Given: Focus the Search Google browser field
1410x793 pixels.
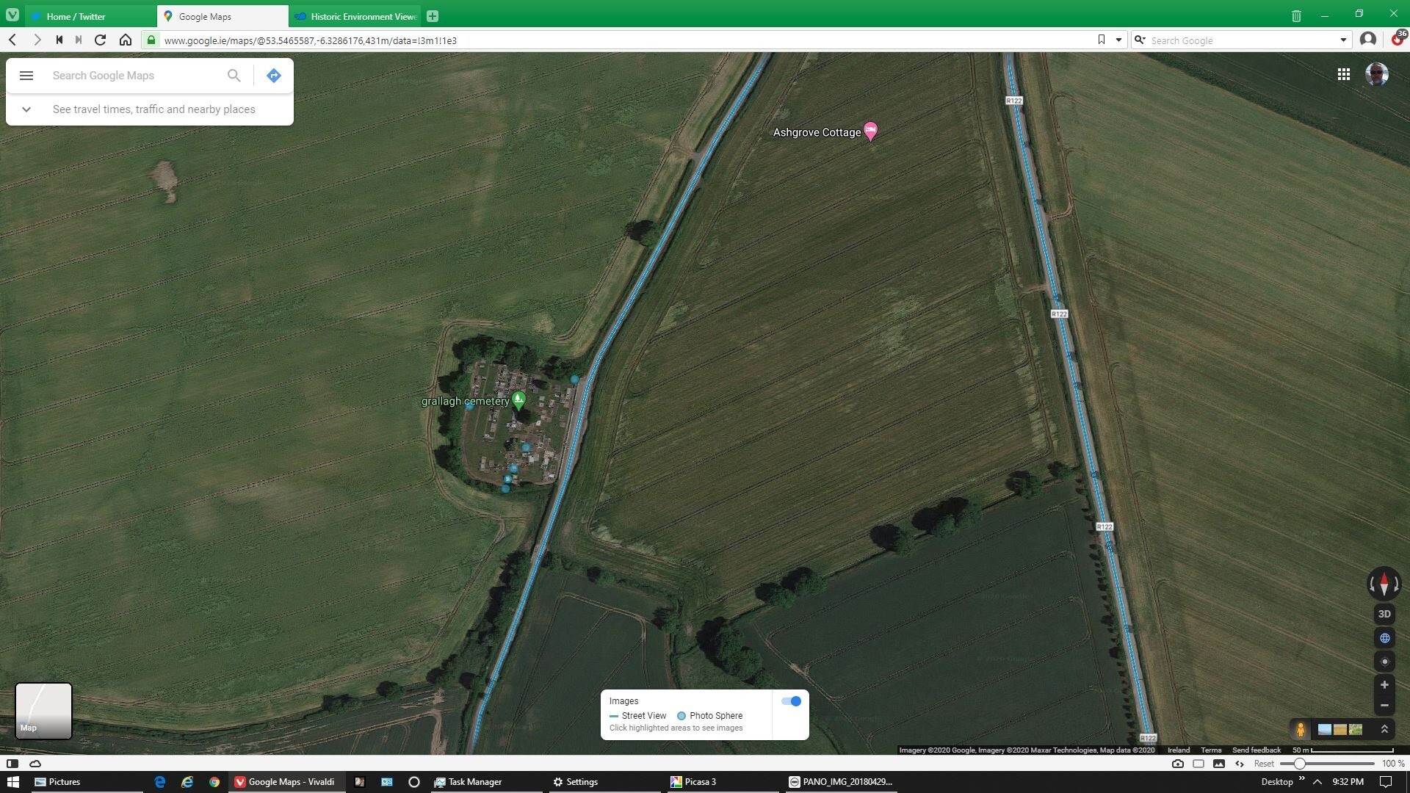Looking at the screenshot, I should 1241,40.
